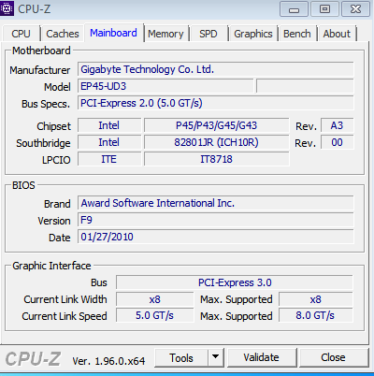Close window using title bar X
374x376 pixels.
(x=355, y=9)
